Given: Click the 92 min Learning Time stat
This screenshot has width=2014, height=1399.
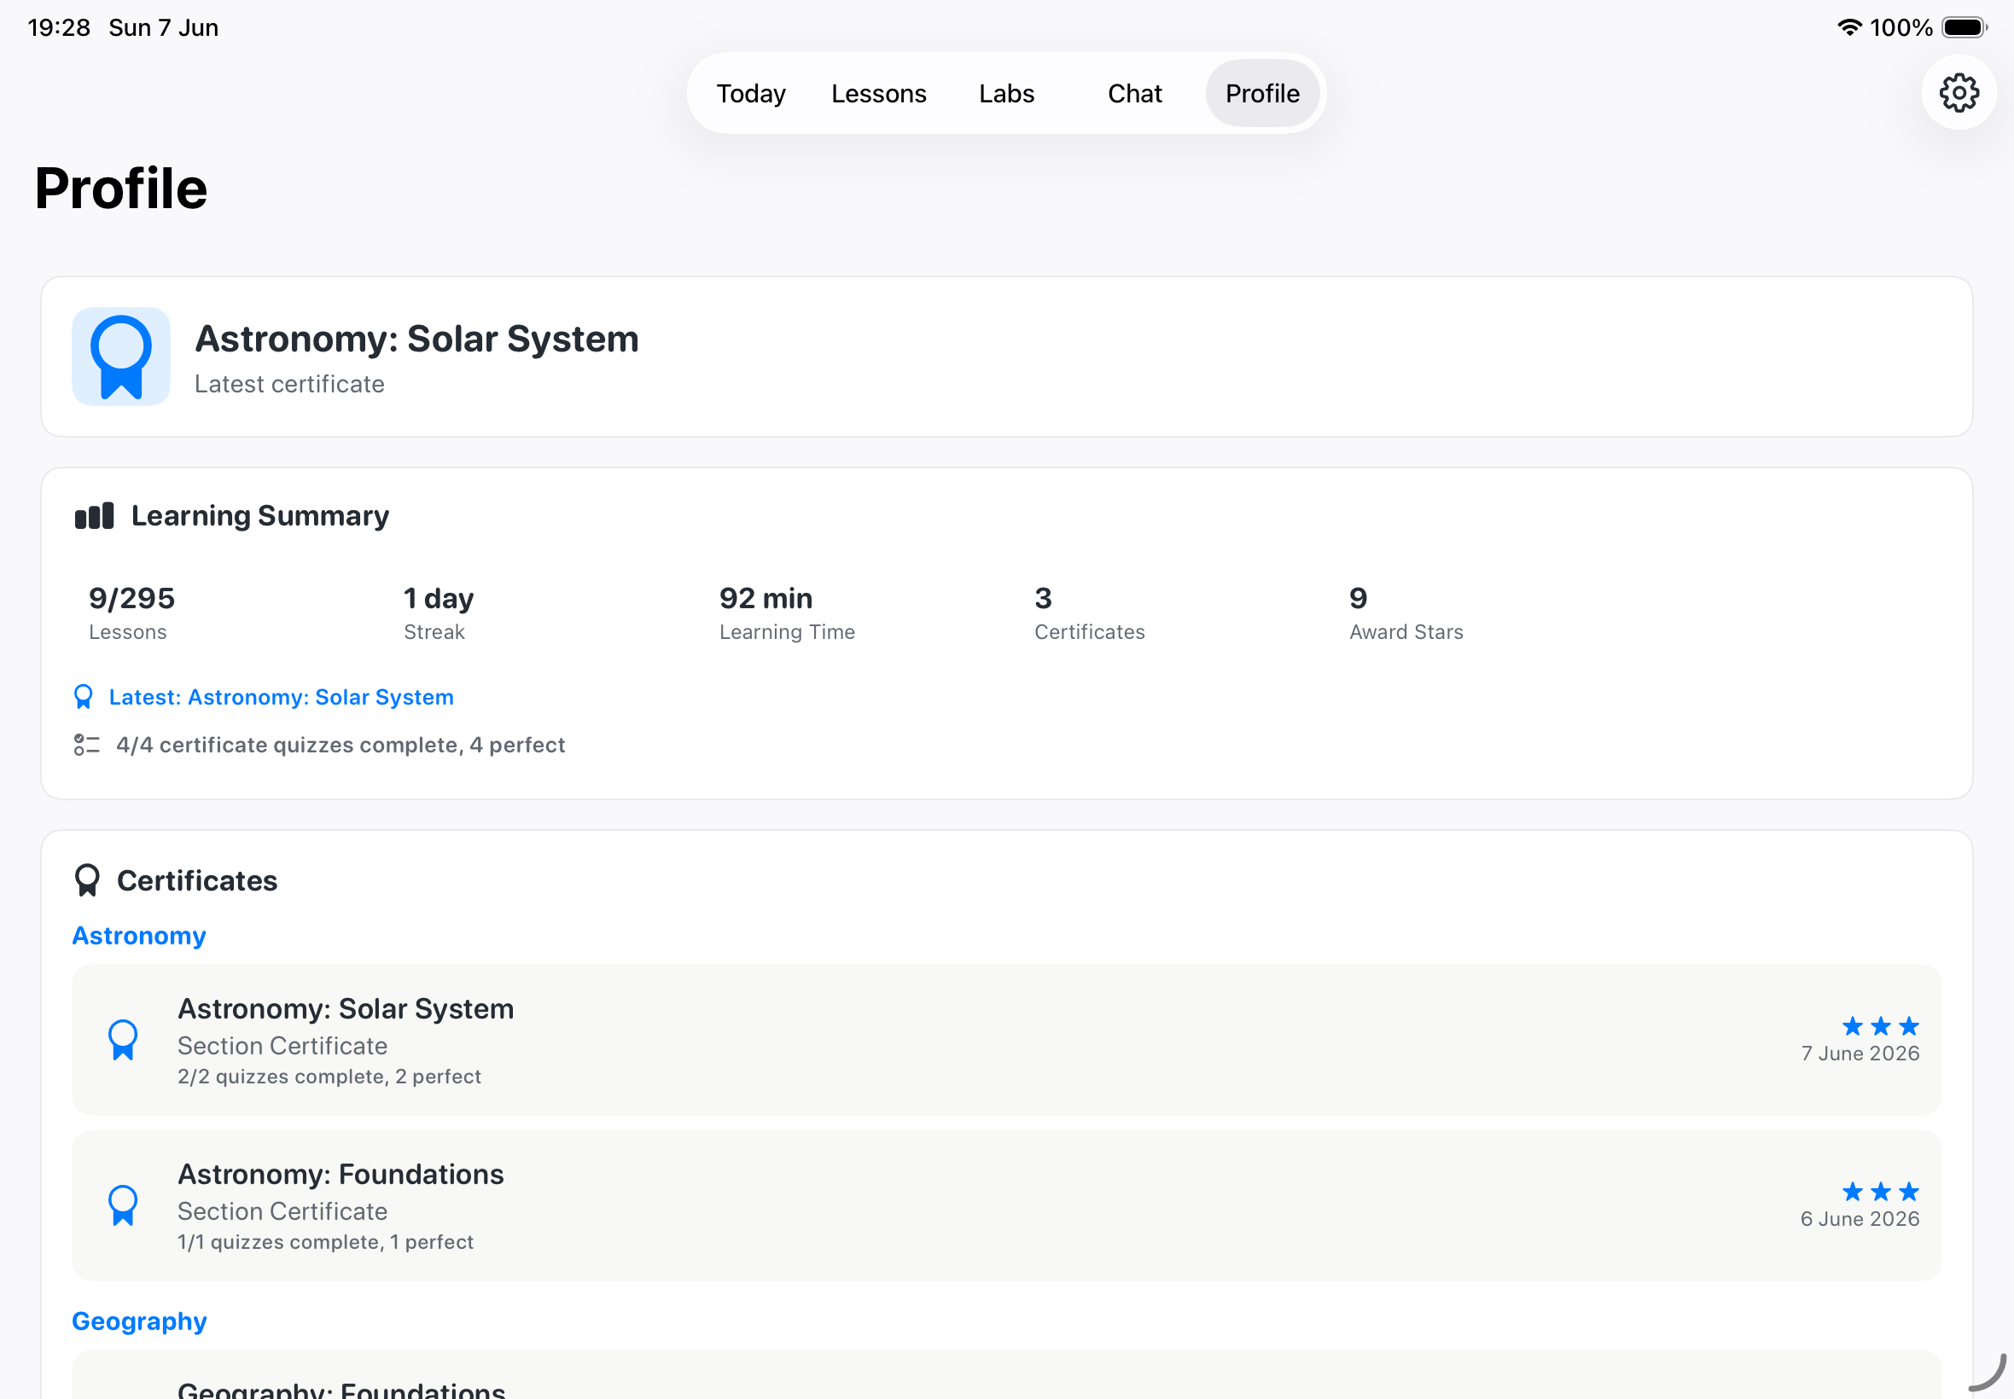Looking at the screenshot, I should click(787, 612).
